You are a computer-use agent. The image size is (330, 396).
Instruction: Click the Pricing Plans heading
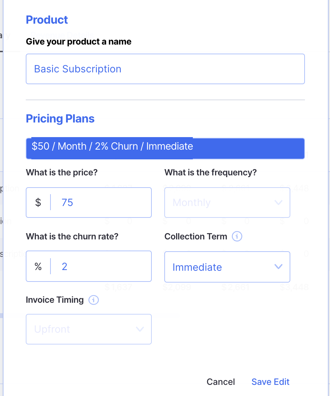pyautogui.click(x=60, y=119)
